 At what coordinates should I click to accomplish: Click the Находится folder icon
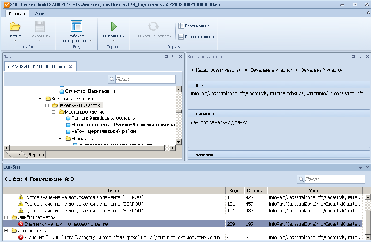click(x=68, y=138)
